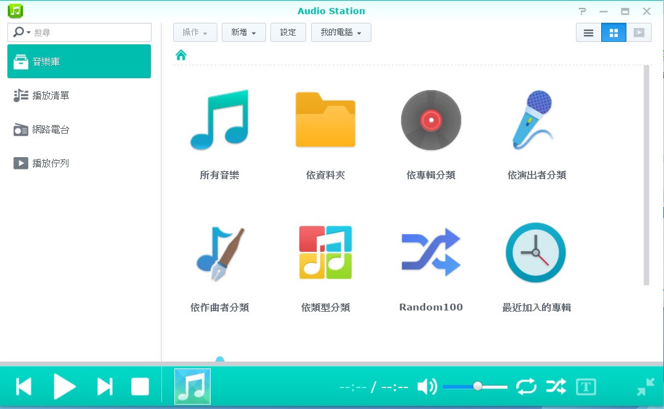This screenshot has width=664, height=409.
Task: Stop playback with the stop button
Action: (x=140, y=387)
